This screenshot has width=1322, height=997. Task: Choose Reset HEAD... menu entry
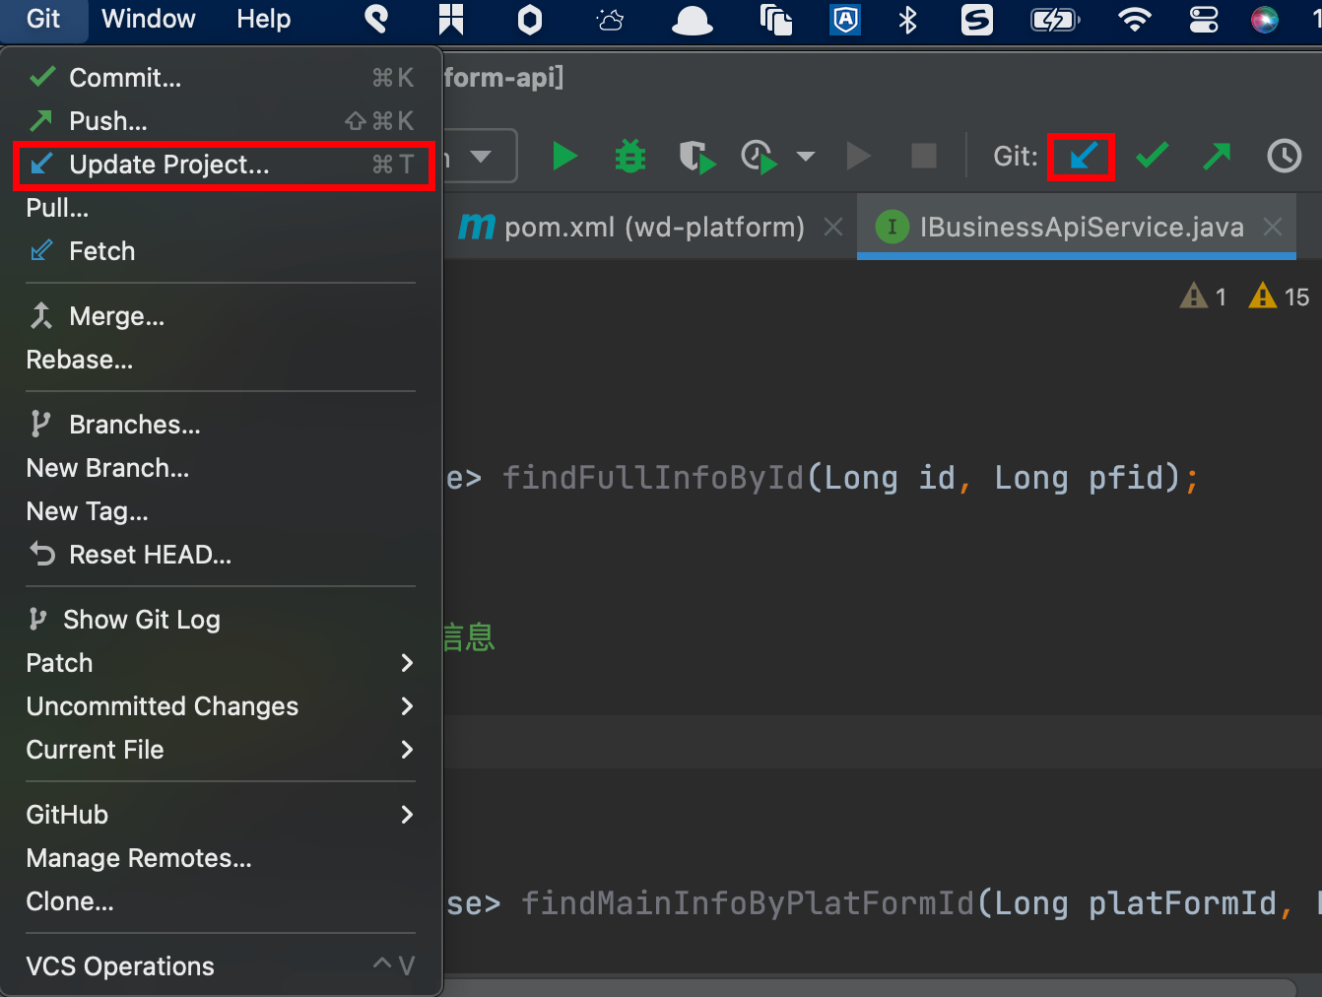pos(222,555)
